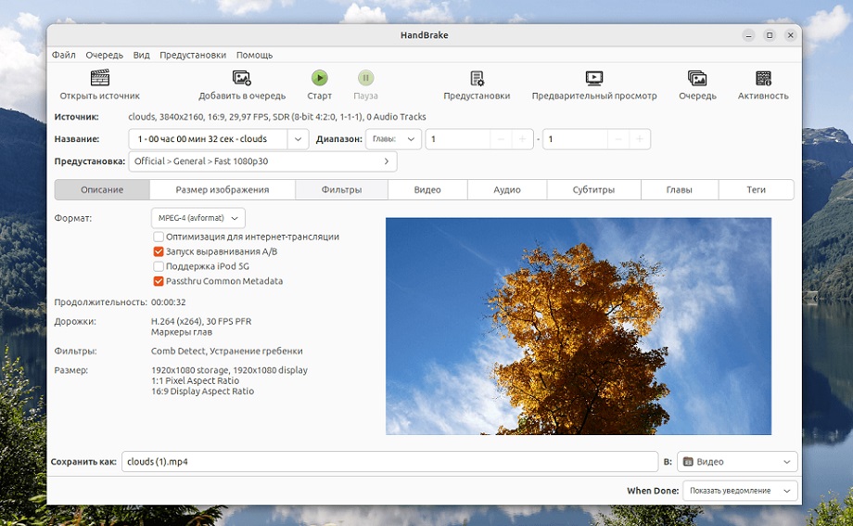The width and height of the screenshot is (853, 526).
Task: Open the Помощь menu
Action: [x=255, y=55]
